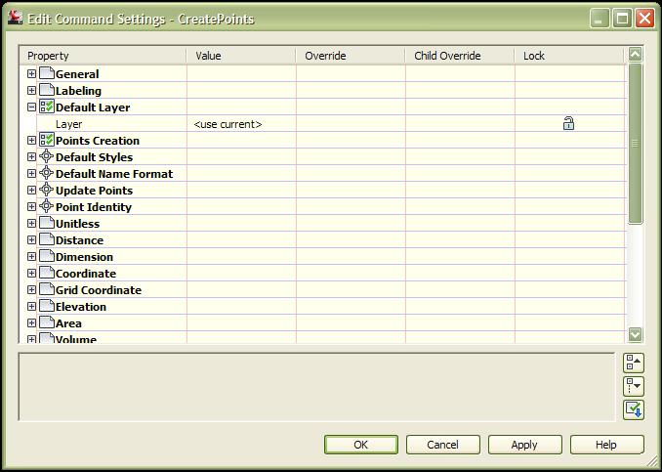Select the Grid Coordinate label
The height and width of the screenshot is (472, 662).
(99, 290)
